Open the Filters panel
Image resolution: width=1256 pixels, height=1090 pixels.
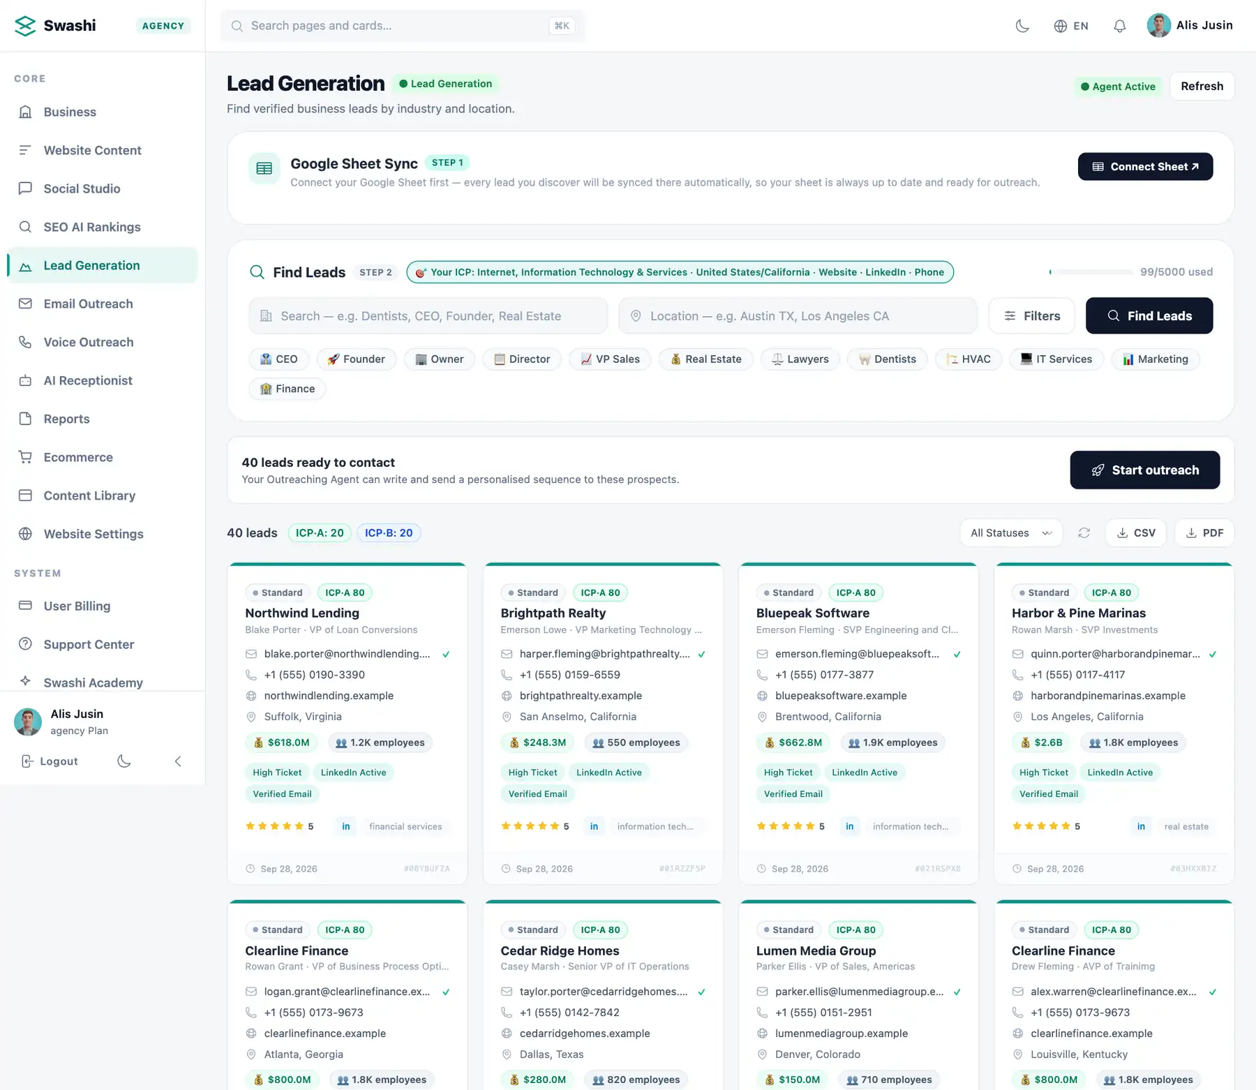pos(1033,316)
